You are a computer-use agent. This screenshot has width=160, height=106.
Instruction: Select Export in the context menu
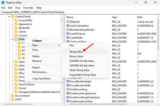[43, 67]
